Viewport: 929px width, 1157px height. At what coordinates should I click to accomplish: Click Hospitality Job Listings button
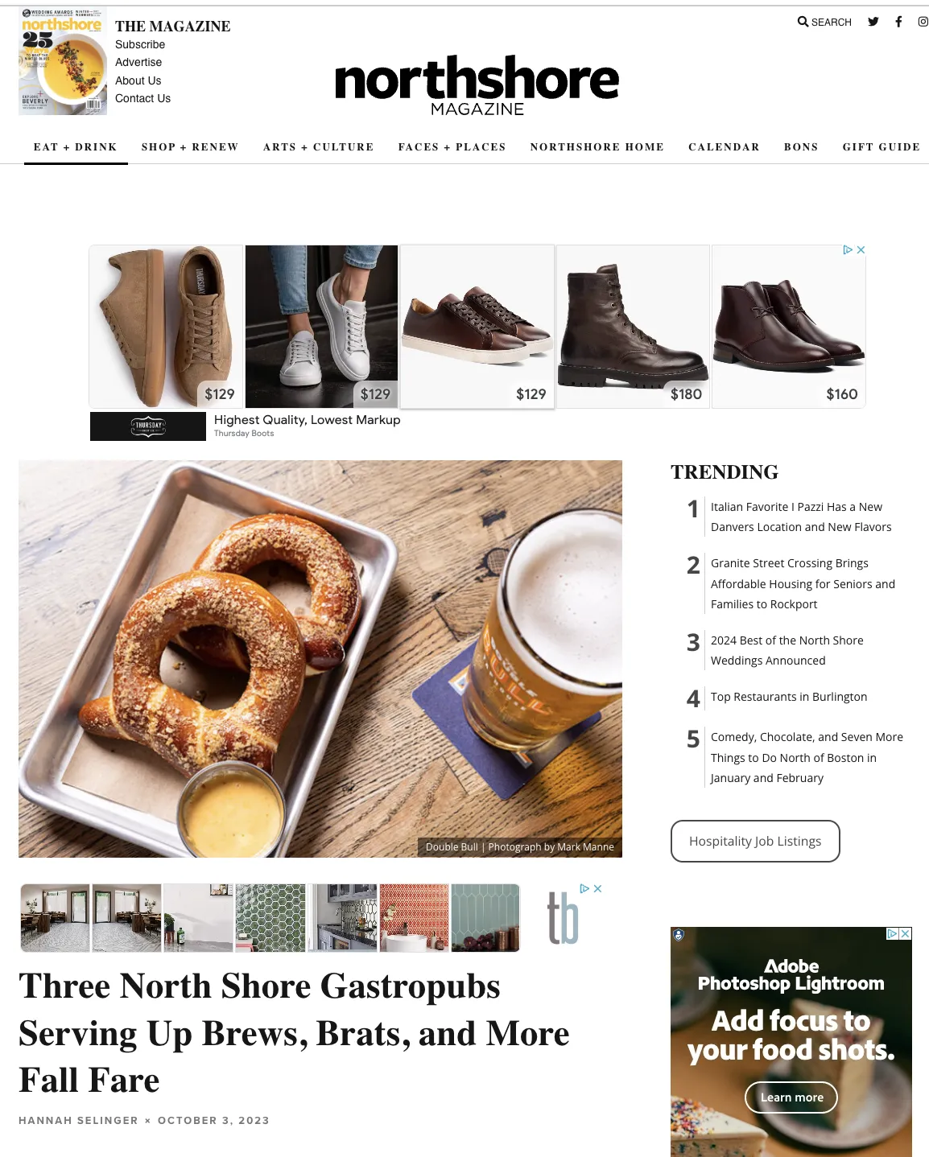pos(755,842)
